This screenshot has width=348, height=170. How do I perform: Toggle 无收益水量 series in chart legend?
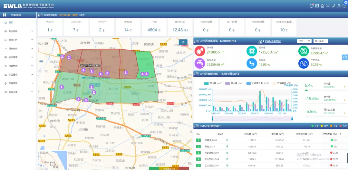coord(257,83)
